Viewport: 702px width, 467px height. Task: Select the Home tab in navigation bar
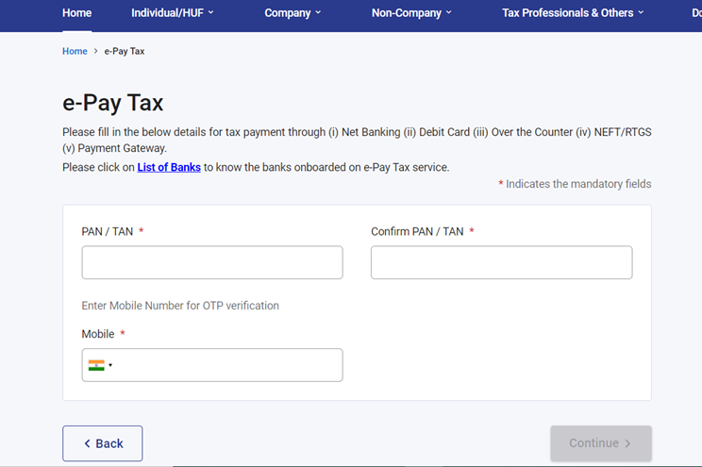tap(76, 13)
